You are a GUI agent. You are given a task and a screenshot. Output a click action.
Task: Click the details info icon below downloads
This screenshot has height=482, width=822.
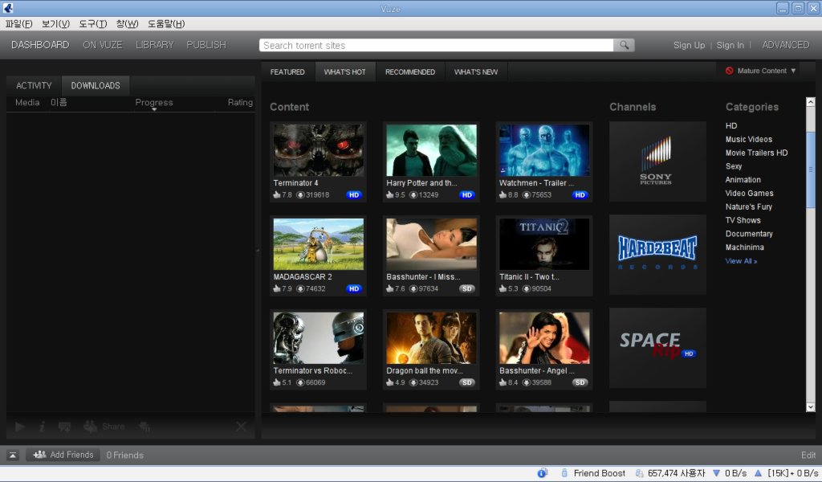point(42,427)
